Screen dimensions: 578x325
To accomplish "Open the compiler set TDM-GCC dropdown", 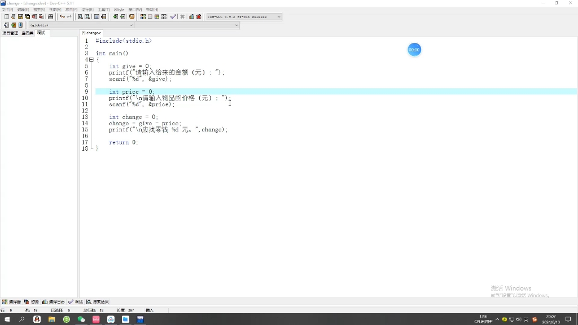I will [x=244, y=16].
